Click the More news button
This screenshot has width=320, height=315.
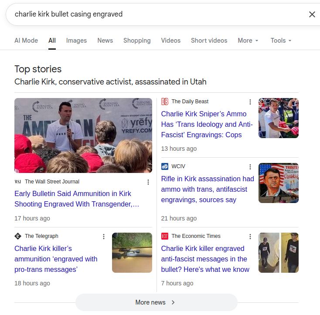157,302
